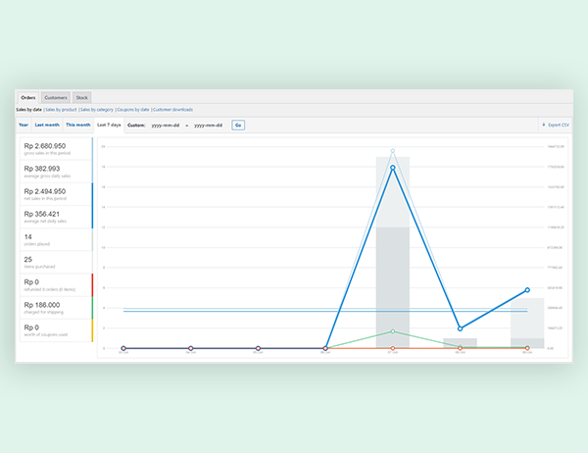View the Coupons by date report
This screenshot has width=588, height=453.
(x=133, y=110)
